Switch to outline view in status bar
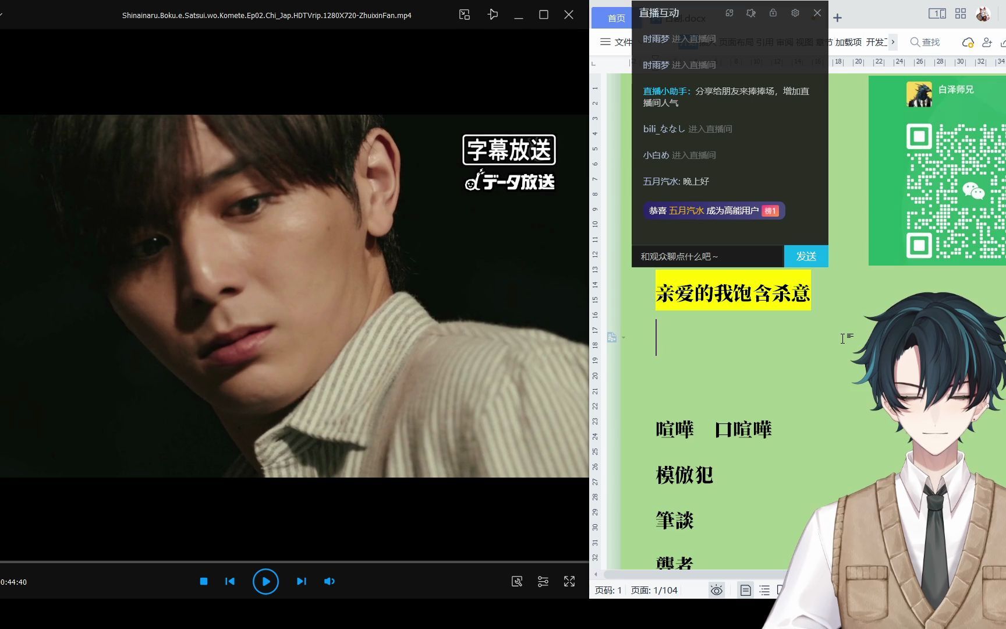 click(764, 590)
